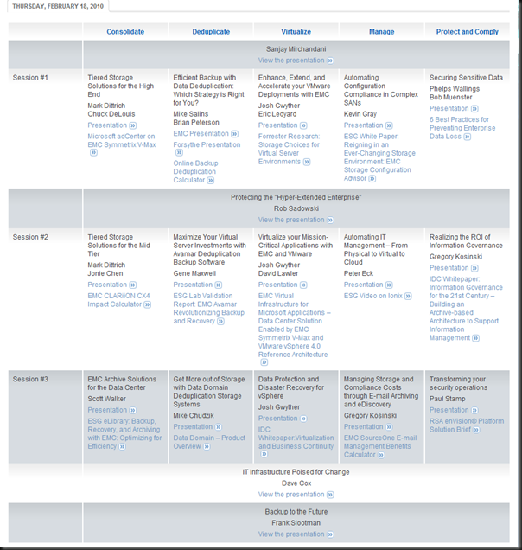The image size is (522, 550).
Task: Click arrow icon below Reference Architecture
Action: (264, 362)
